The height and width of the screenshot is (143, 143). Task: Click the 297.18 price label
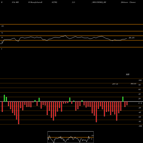(115, 84)
